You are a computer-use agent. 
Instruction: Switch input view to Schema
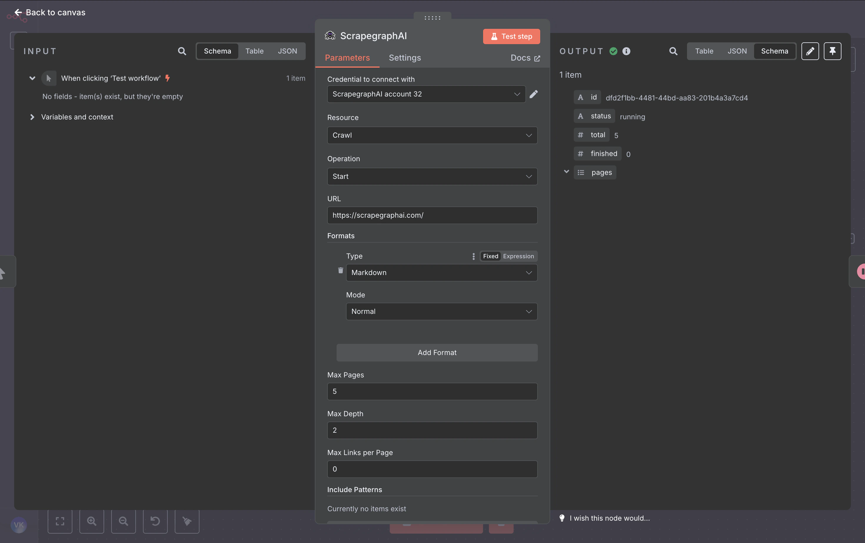(217, 51)
